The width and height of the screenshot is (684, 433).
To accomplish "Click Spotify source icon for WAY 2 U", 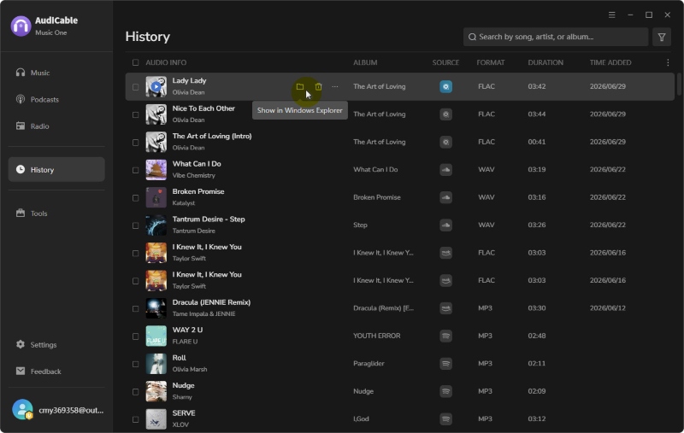I will tap(445, 336).
